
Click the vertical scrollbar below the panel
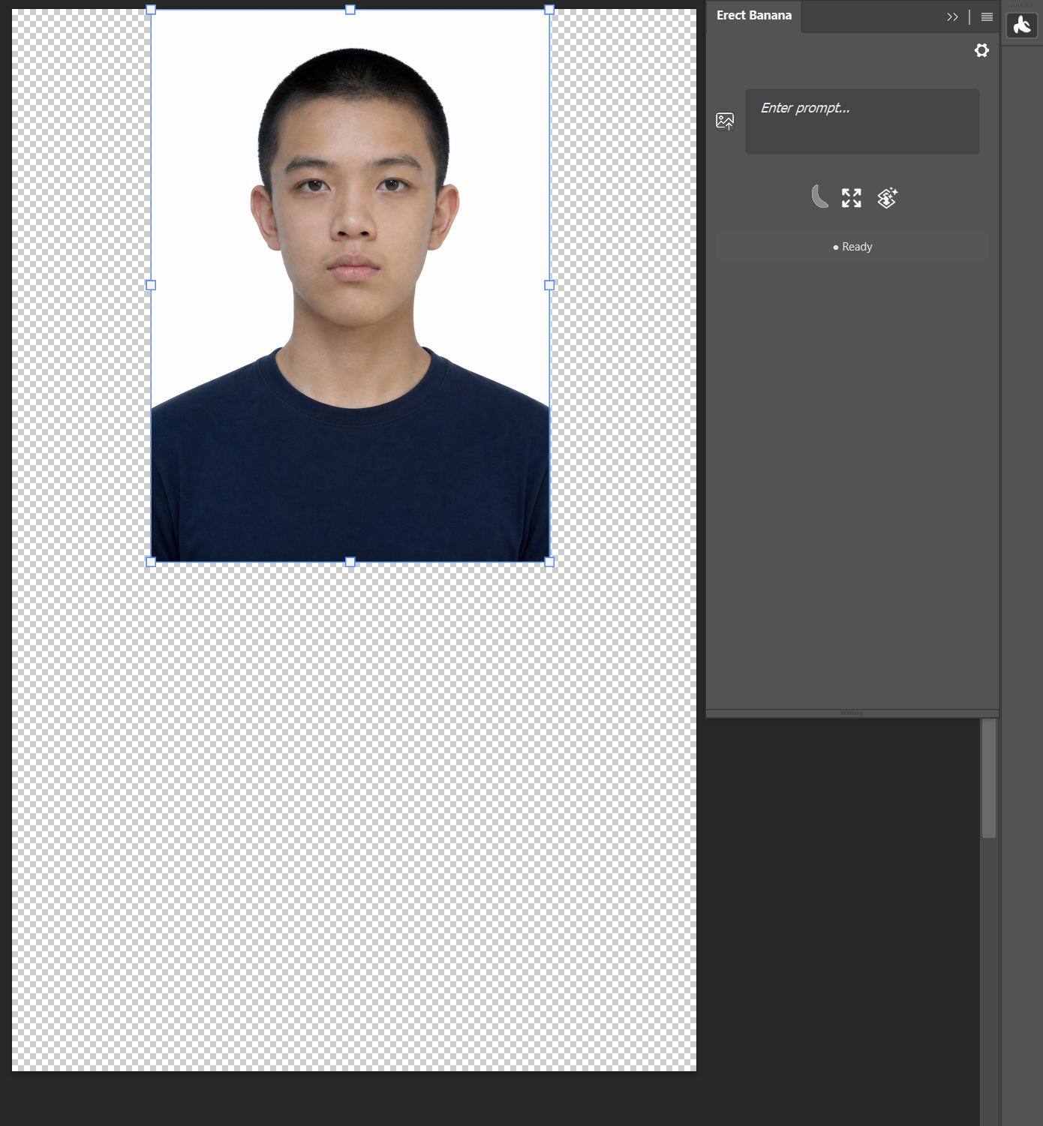pyautogui.click(x=989, y=778)
